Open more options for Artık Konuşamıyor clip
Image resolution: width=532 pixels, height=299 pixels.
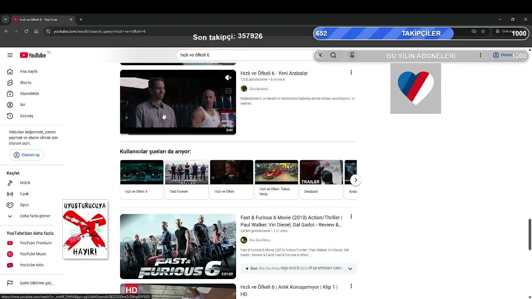click(x=351, y=287)
